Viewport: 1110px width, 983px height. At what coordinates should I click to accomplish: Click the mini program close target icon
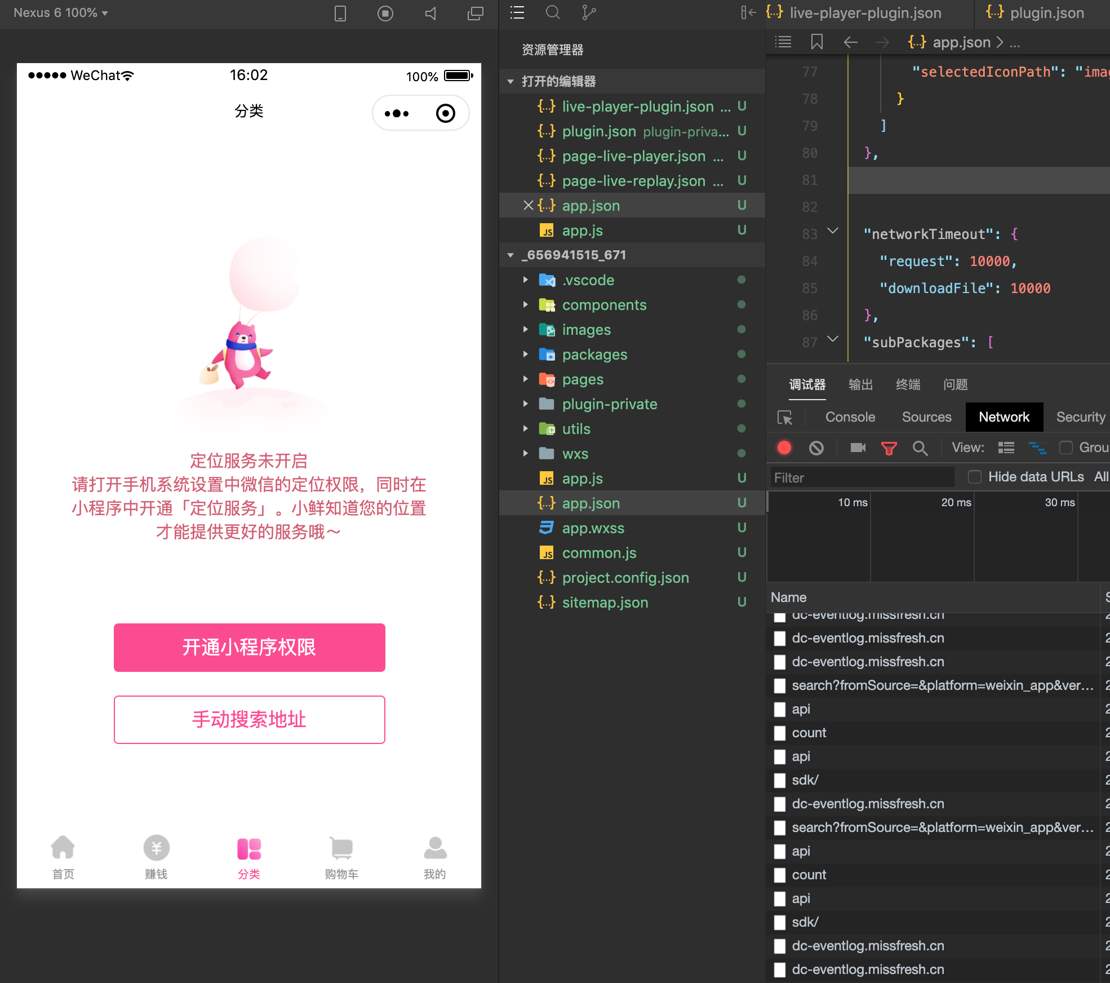click(446, 113)
